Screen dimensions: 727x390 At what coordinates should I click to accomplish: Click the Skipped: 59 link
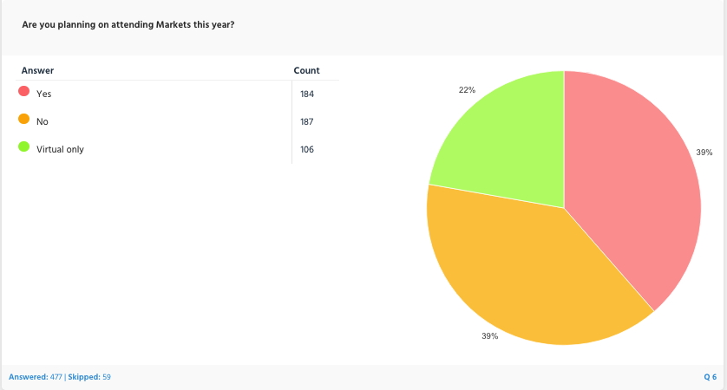click(92, 377)
